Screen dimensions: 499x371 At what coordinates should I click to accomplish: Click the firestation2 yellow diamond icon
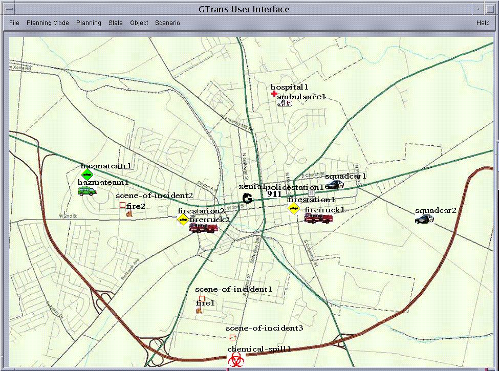(183, 220)
